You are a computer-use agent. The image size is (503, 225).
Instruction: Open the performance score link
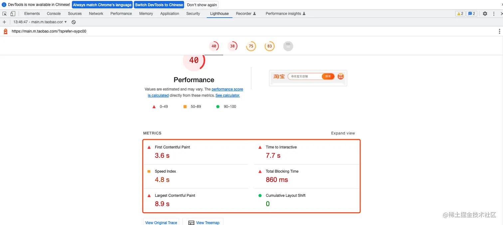[227, 89]
